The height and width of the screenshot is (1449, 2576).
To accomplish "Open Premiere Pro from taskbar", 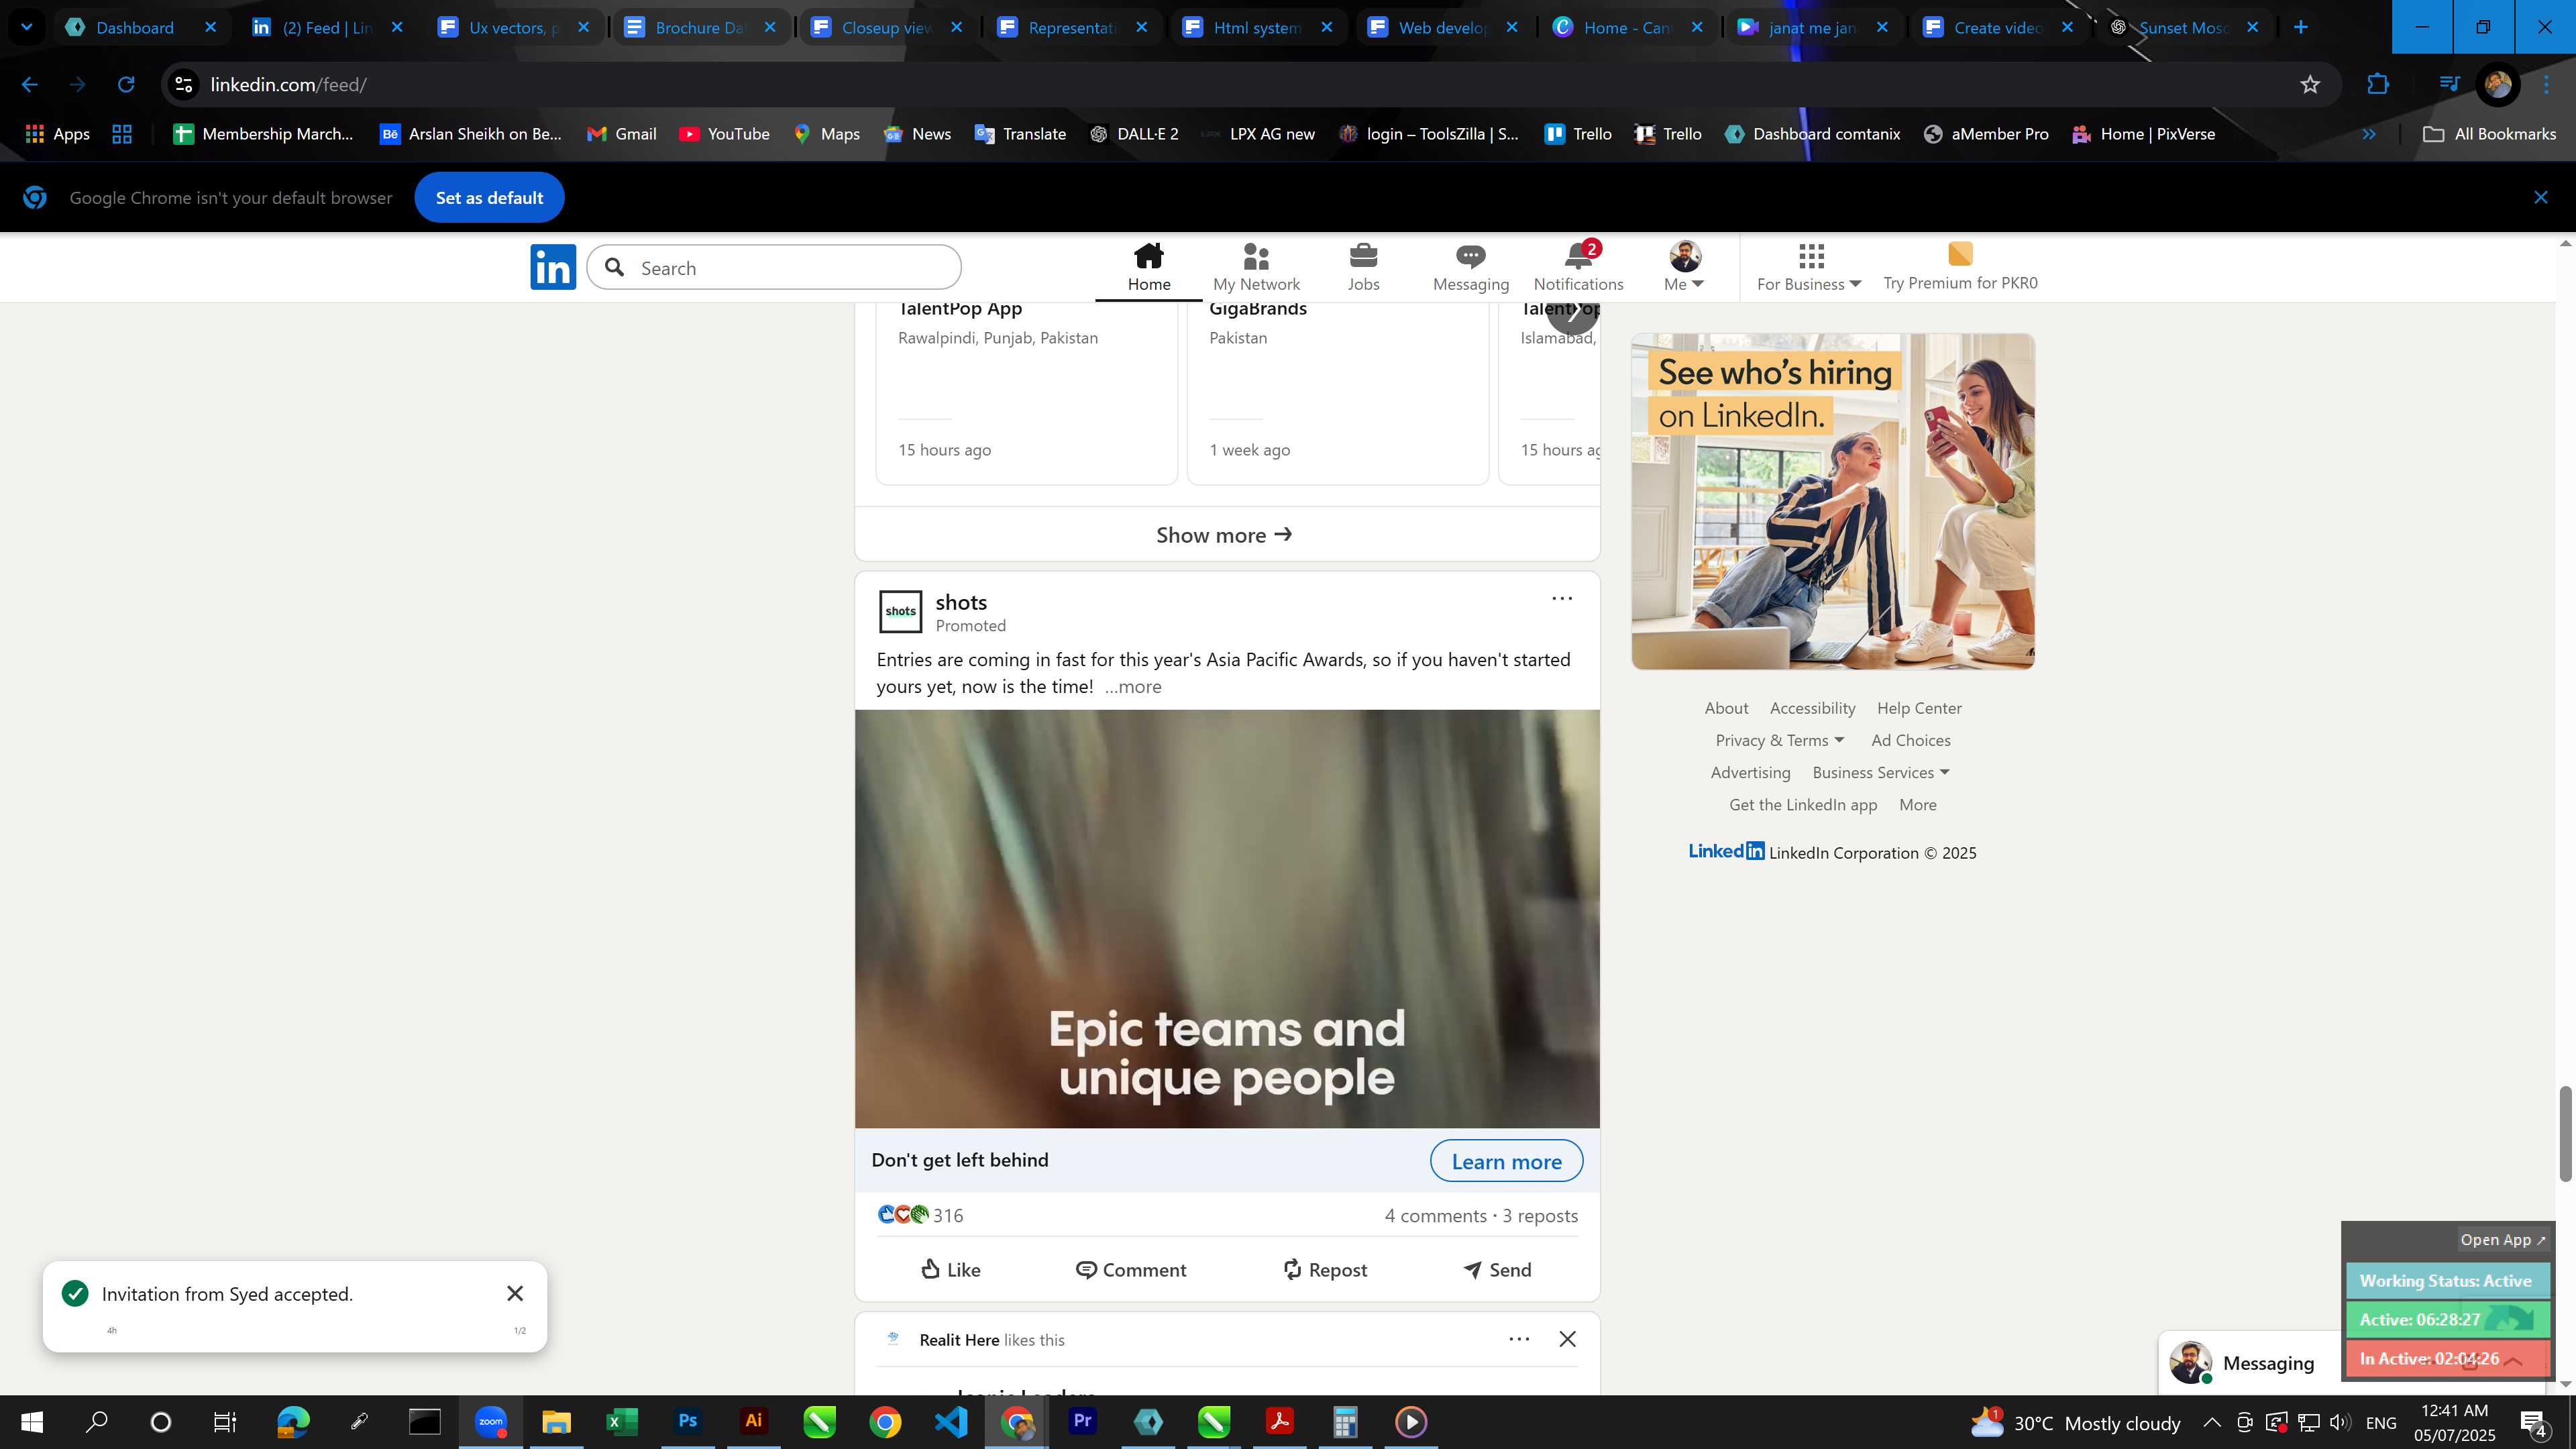I will [x=1082, y=1421].
